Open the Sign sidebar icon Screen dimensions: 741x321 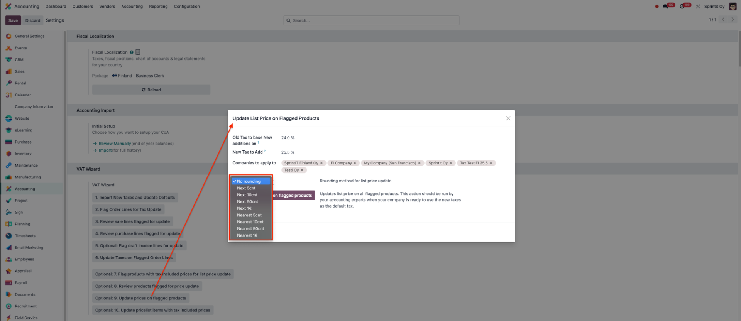pos(8,213)
